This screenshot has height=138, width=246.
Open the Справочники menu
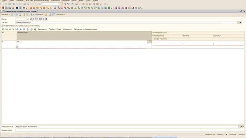tap(55, 1)
